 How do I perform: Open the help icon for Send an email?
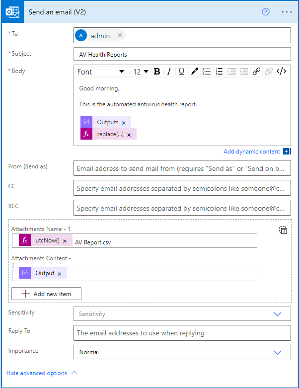266,12
